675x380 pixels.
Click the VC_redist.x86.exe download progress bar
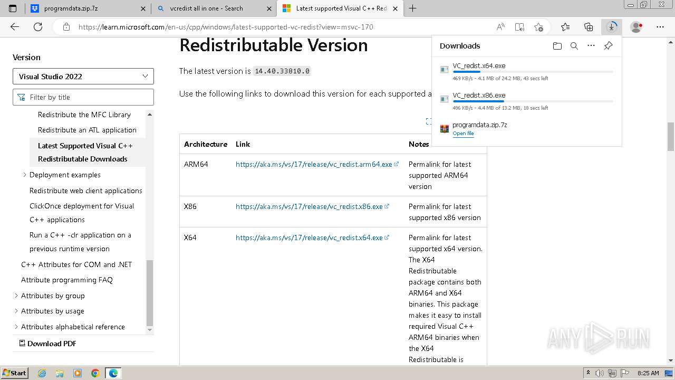(533, 101)
